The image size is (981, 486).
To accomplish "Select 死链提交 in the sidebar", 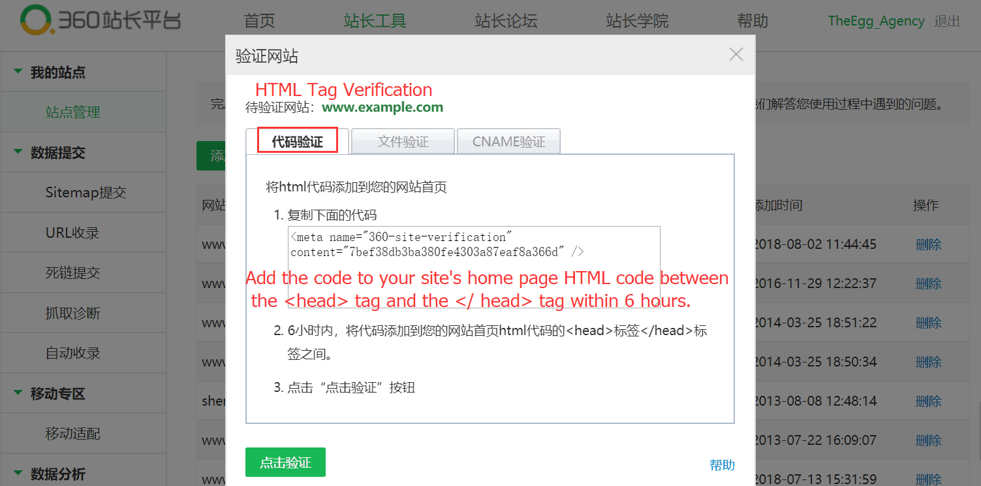I will 73,273.
